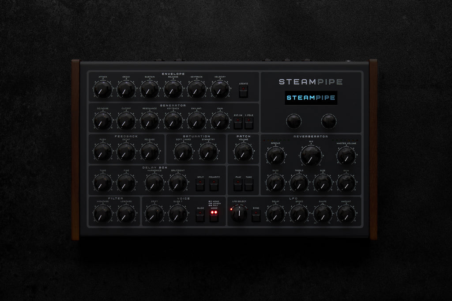Click the Patch Volume knob

click(244, 152)
